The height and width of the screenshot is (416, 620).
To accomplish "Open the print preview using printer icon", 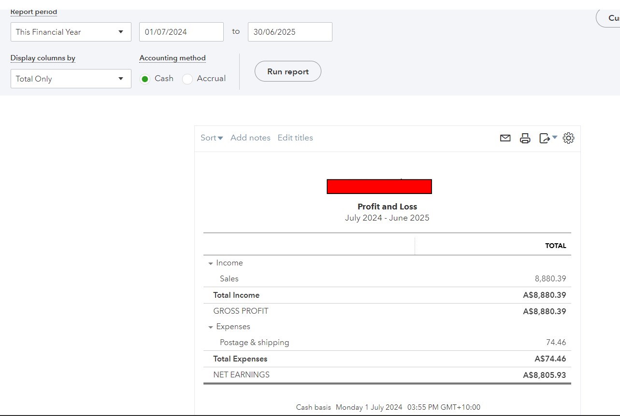I will [x=525, y=138].
